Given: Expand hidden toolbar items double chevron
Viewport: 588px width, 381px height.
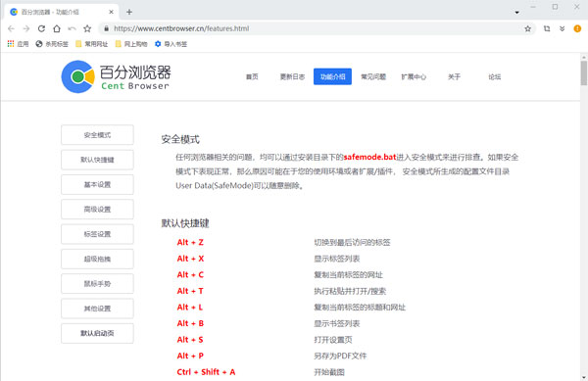Looking at the screenshot, I should (x=562, y=28).
